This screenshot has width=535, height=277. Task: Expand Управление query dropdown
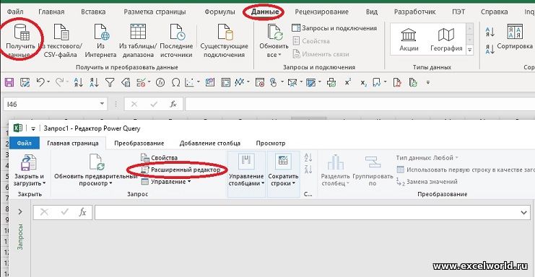166,182
